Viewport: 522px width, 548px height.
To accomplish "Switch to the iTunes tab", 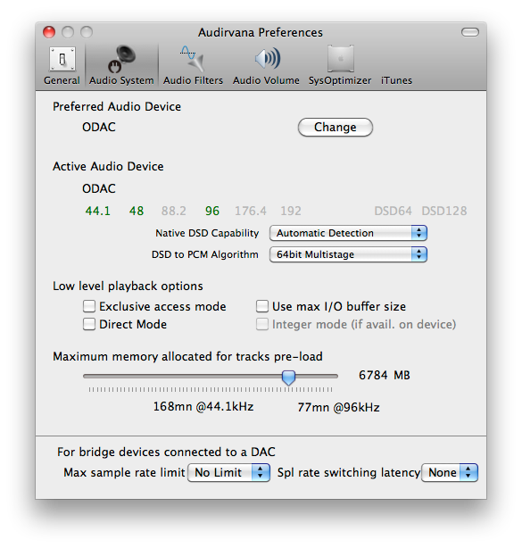I will coord(396,80).
